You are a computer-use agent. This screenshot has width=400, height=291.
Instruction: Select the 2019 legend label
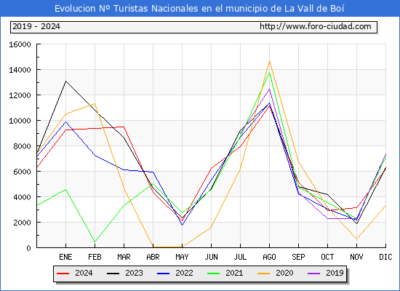[x=335, y=273]
